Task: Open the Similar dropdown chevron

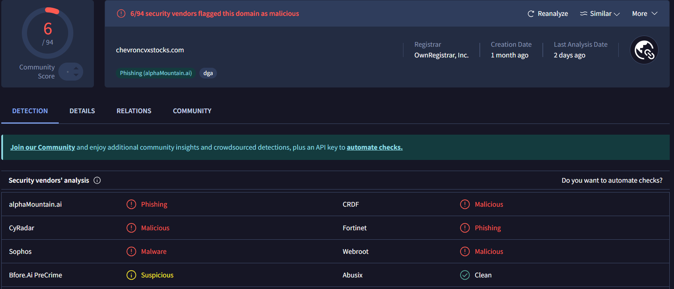Action: point(617,14)
